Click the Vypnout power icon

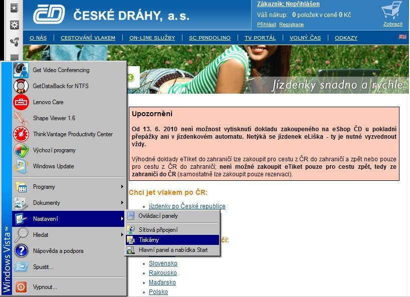click(x=21, y=287)
